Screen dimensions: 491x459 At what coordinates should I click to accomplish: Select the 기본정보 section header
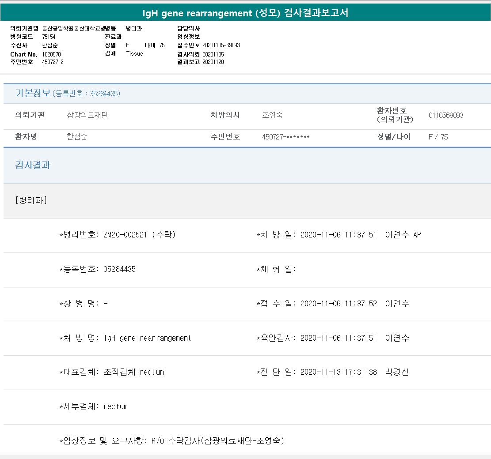tap(33, 93)
